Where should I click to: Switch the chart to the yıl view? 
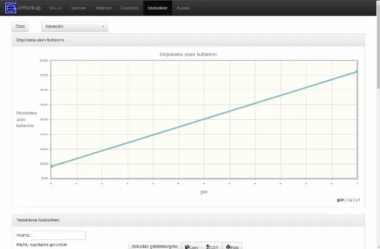tap(357, 200)
